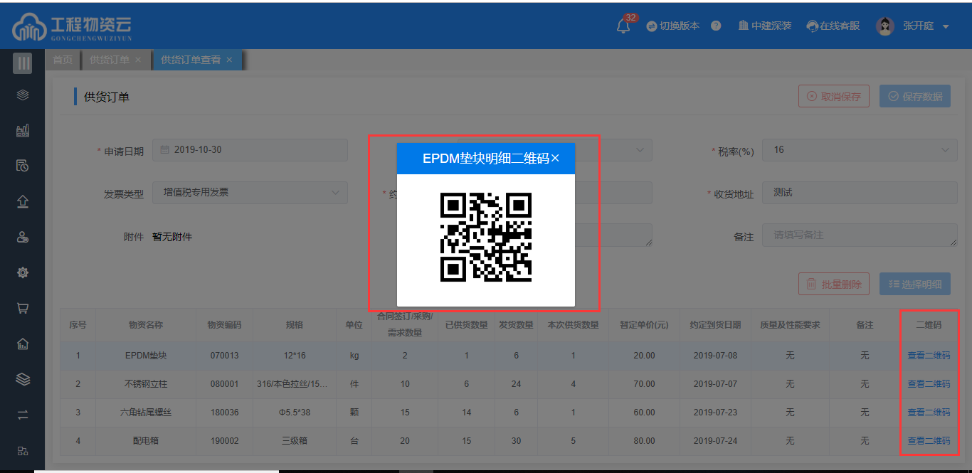
Task: Click the 张开庭 user avatar
Action: pos(885,26)
